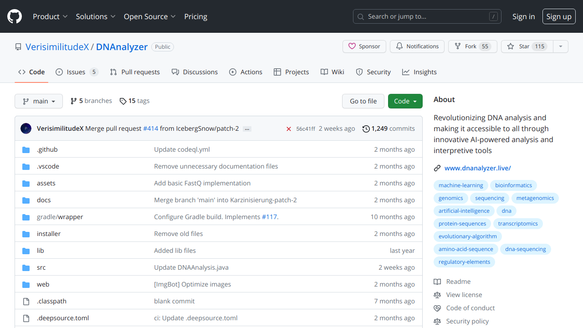This screenshot has width=583, height=328.
Task: Open commit hash 56c41ff
Action: tap(306, 129)
